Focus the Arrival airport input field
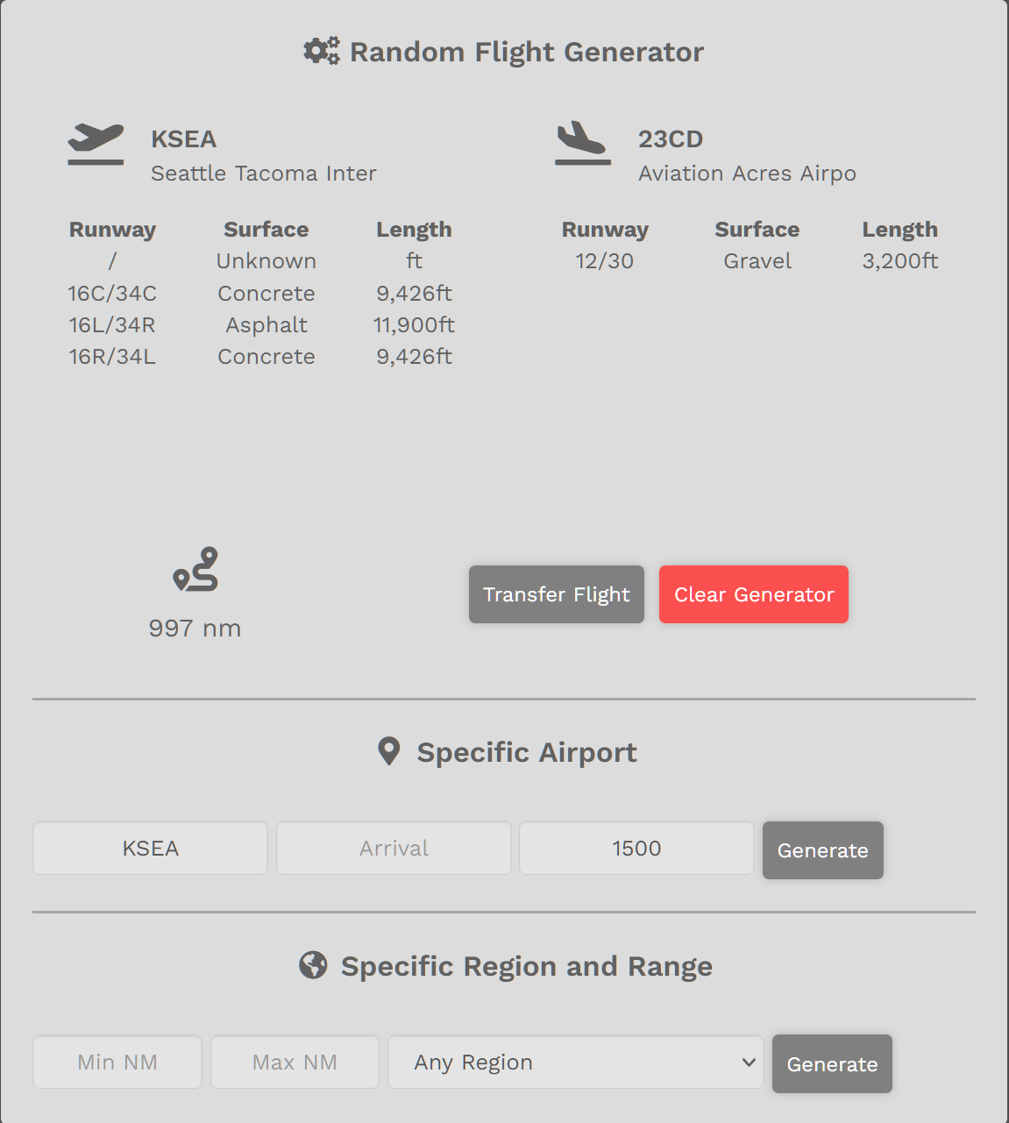This screenshot has width=1009, height=1123. [x=394, y=848]
